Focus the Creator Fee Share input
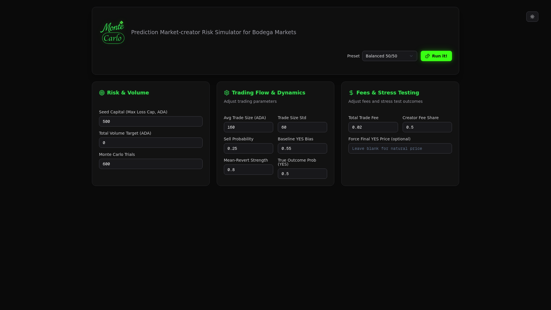This screenshot has height=310, width=551. tap(427, 127)
